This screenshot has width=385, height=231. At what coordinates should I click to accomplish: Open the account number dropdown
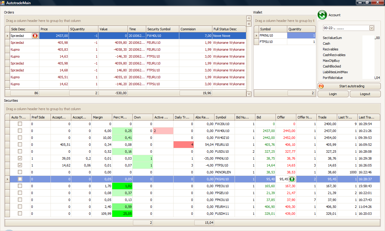pyautogui.click(x=371, y=28)
